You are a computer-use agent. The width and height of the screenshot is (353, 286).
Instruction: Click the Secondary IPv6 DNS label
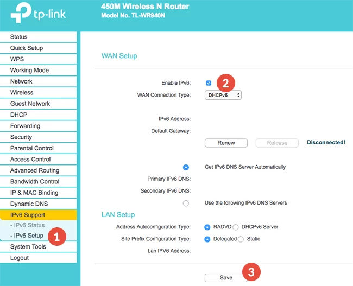pyautogui.click(x=166, y=191)
